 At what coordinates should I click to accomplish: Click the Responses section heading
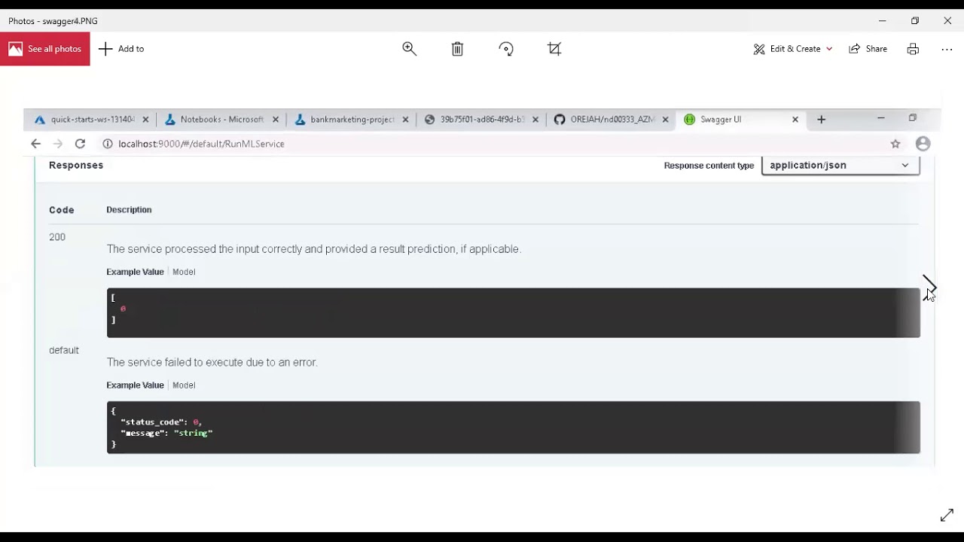[76, 166]
